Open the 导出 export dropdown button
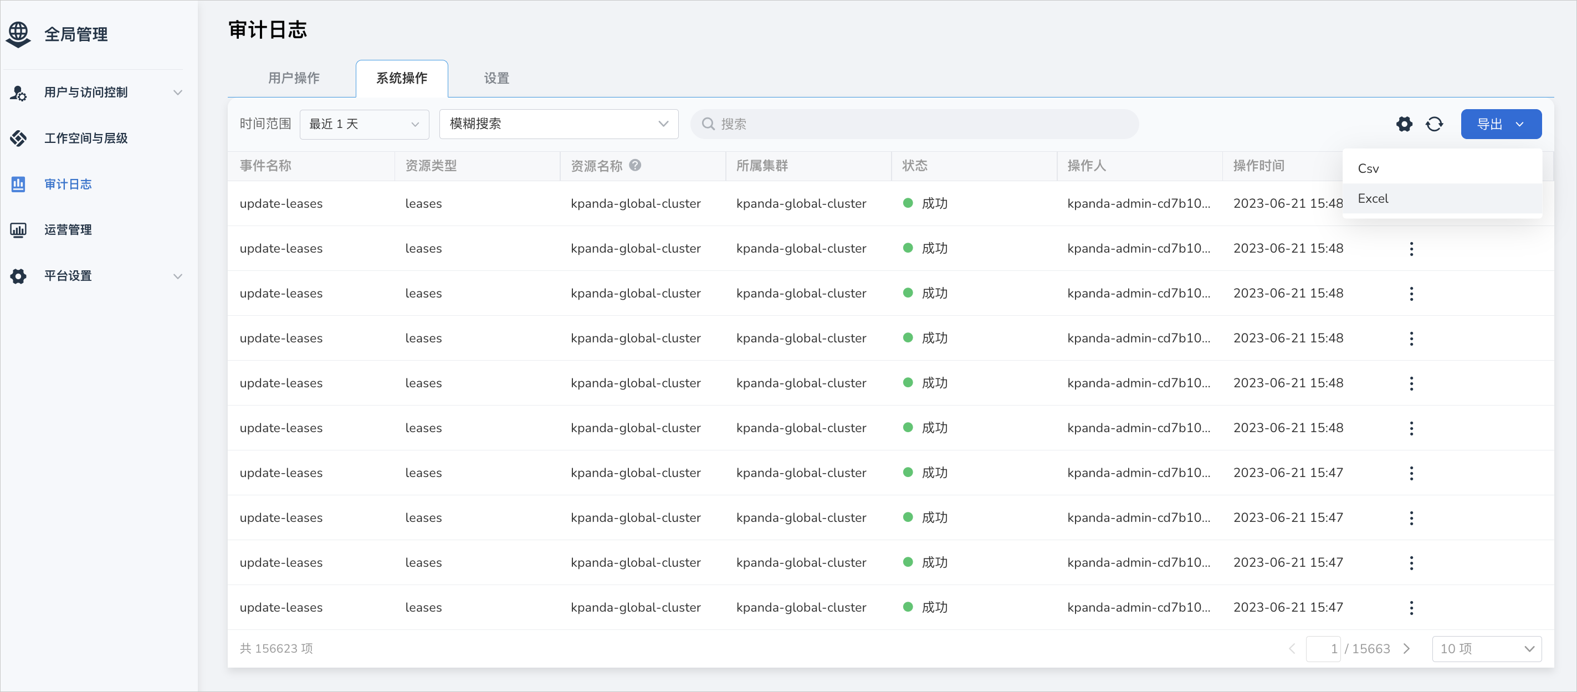Viewport: 1577px width, 692px height. [1501, 124]
